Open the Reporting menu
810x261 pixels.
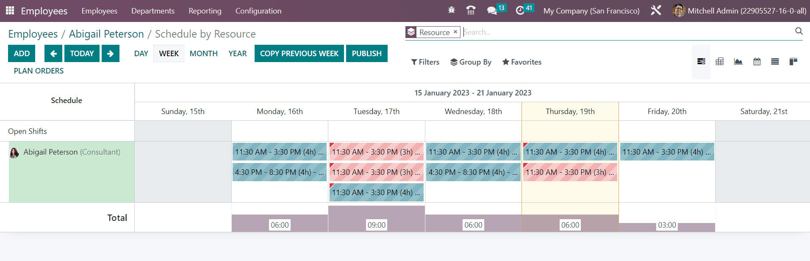205,11
